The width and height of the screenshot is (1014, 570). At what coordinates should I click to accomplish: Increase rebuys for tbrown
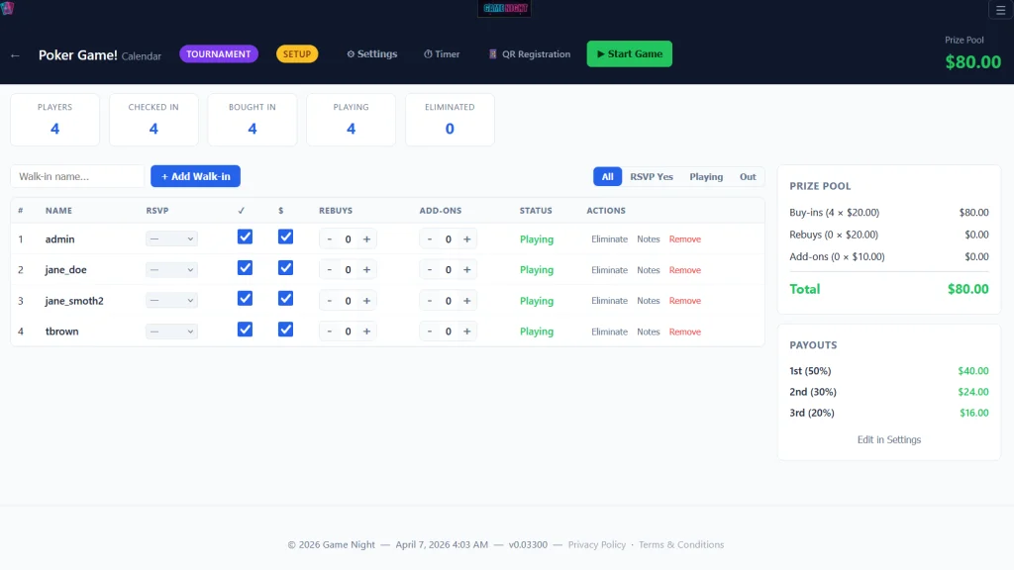tap(366, 331)
